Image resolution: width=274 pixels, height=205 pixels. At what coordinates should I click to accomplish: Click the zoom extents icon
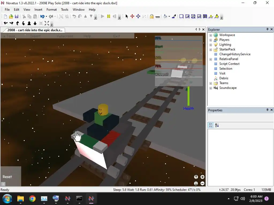point(47,23)
